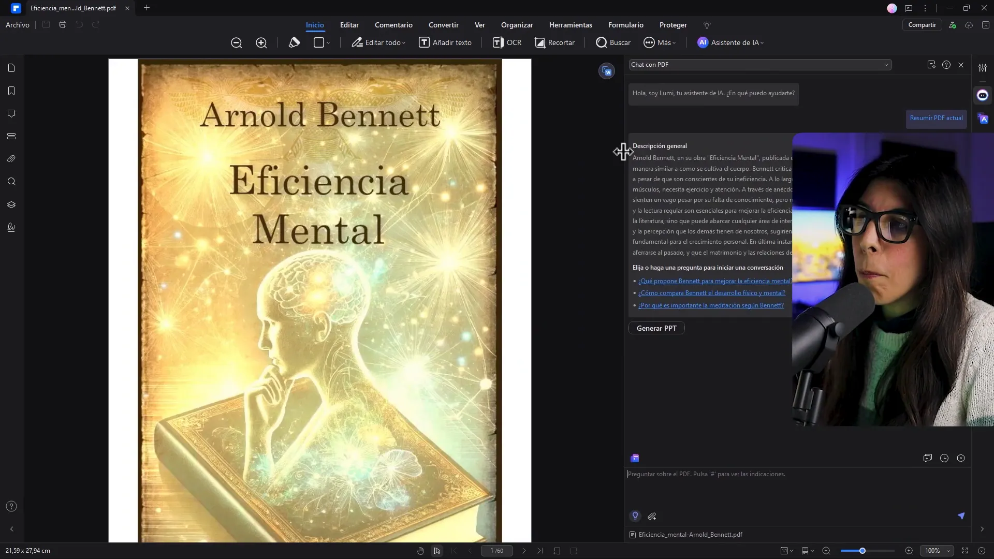
Task: Click the zoom out magnifier in toolbar
Action: click(x=236, y=43)
